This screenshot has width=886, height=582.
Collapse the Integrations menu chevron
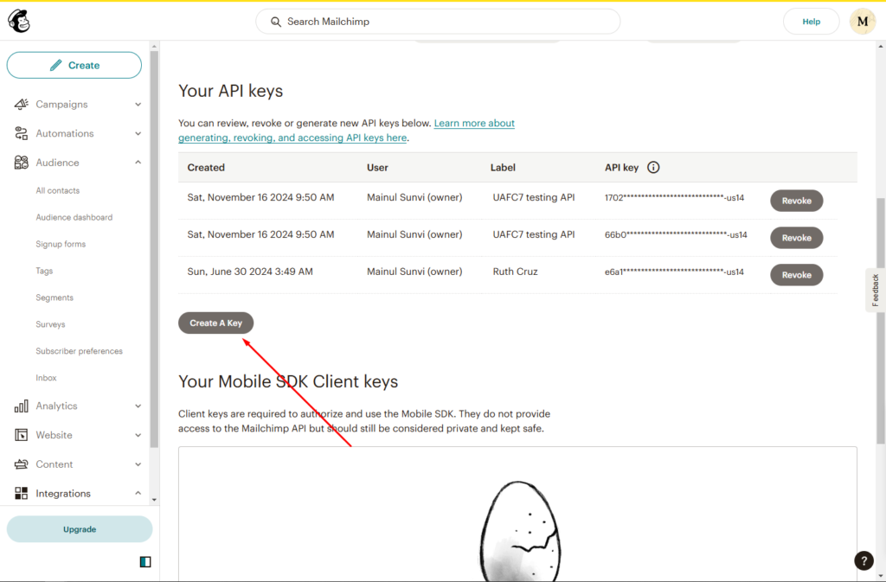click(138, 494)
